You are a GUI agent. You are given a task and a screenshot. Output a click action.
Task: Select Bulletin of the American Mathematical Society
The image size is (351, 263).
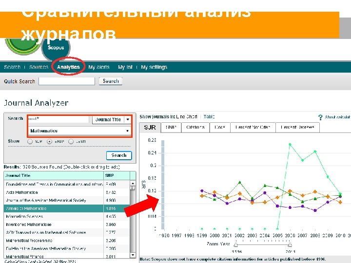pos(67,249)
